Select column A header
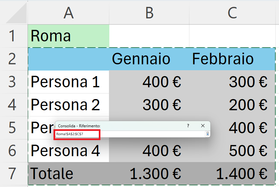This screenshot has height=187, width=279. [69, 13]
